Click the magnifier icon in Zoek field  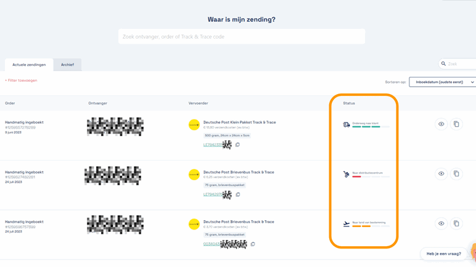point(443,64)
